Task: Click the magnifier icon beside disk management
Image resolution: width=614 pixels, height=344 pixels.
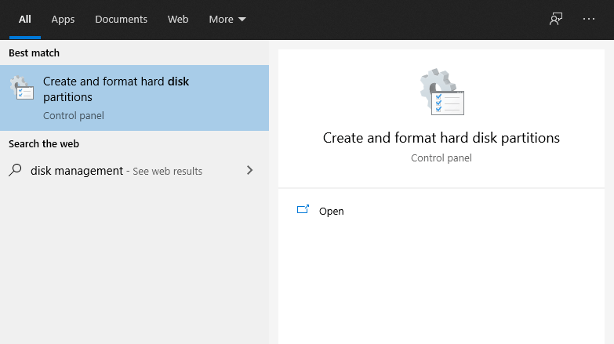Action: [15, 170]
